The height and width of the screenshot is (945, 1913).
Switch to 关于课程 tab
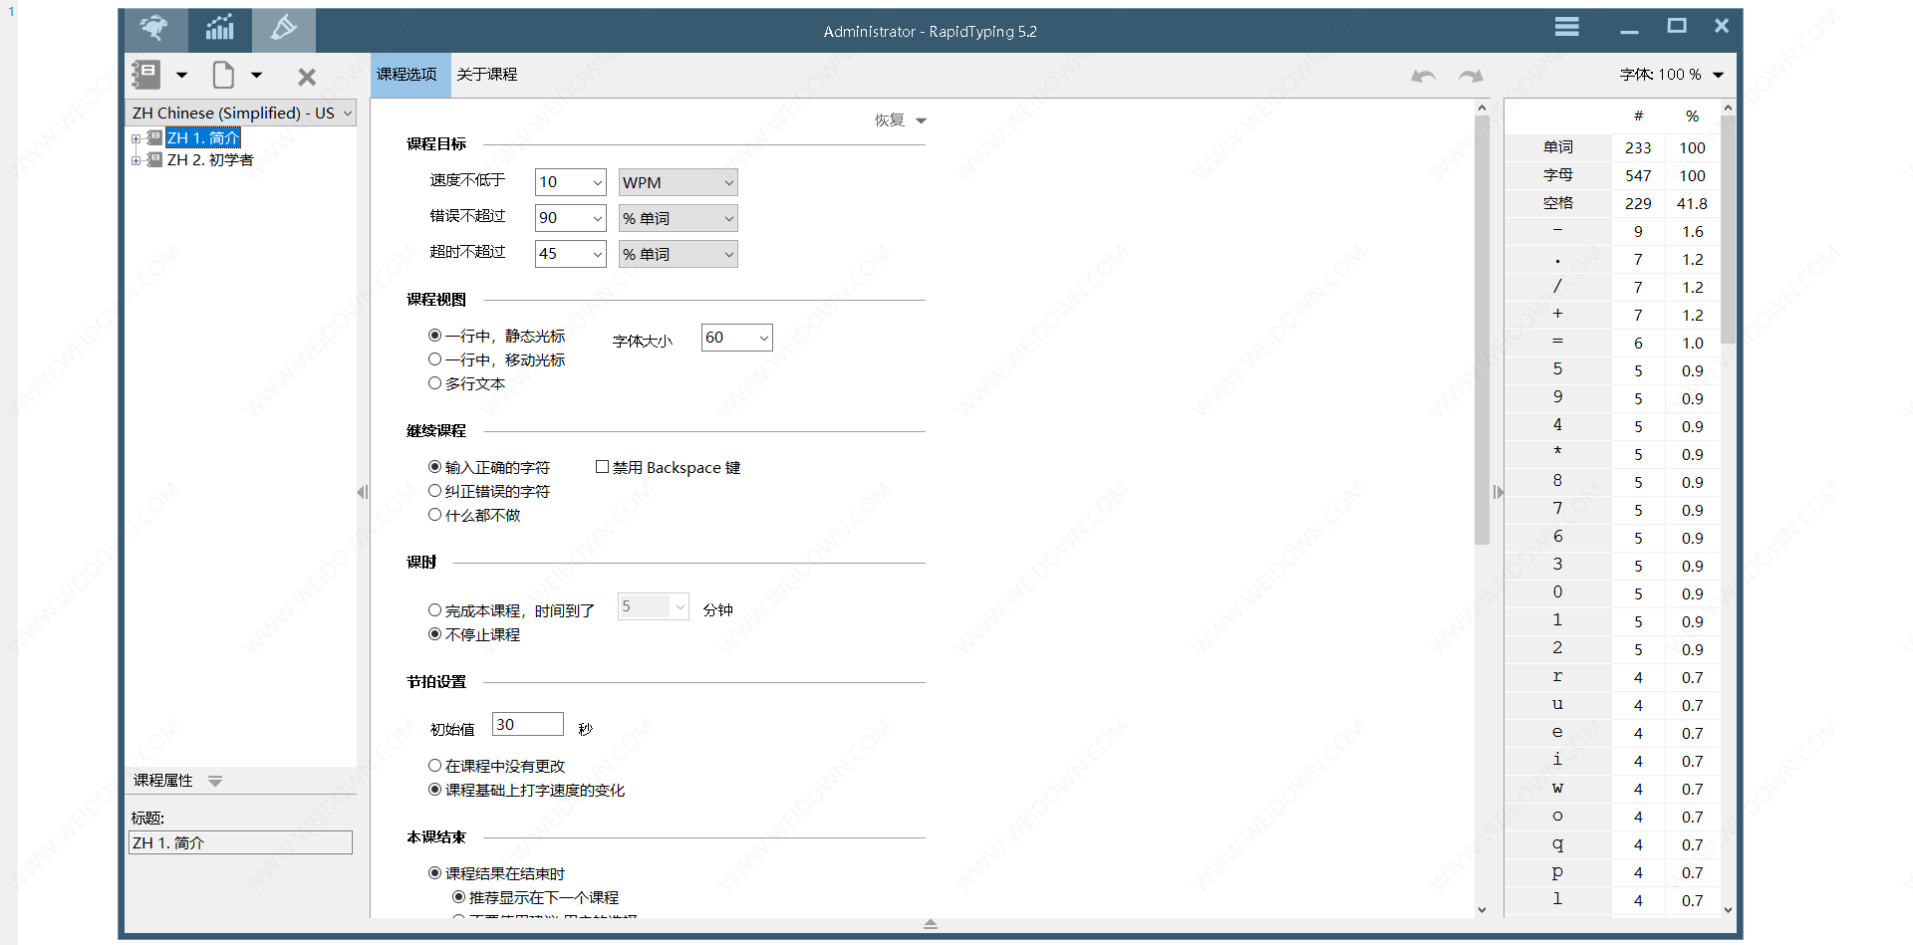click(x=487, y=75)
